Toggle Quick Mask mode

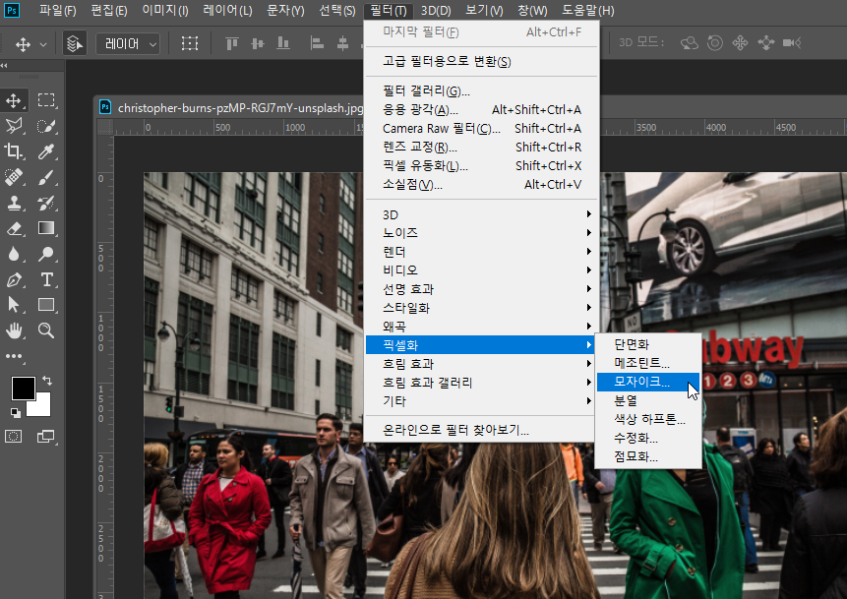pos(13,436)
